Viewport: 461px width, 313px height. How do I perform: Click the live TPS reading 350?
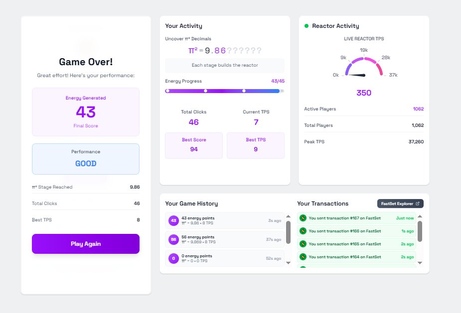(364, 93)
